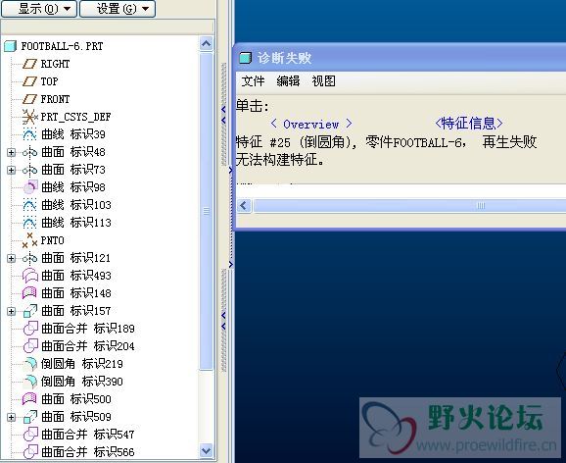Select the RIGHT datum plane icon
The width and height of the screenshot is (566, 463).
(x=29, y=64)
